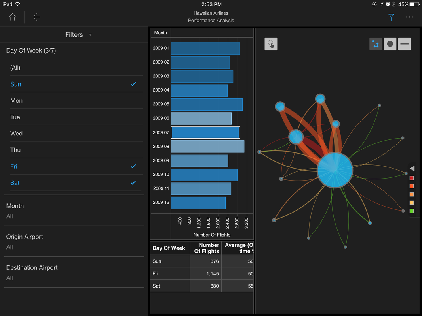Tap the Wi-Fi status icon
422x316 pixels.
coord(17,4)
